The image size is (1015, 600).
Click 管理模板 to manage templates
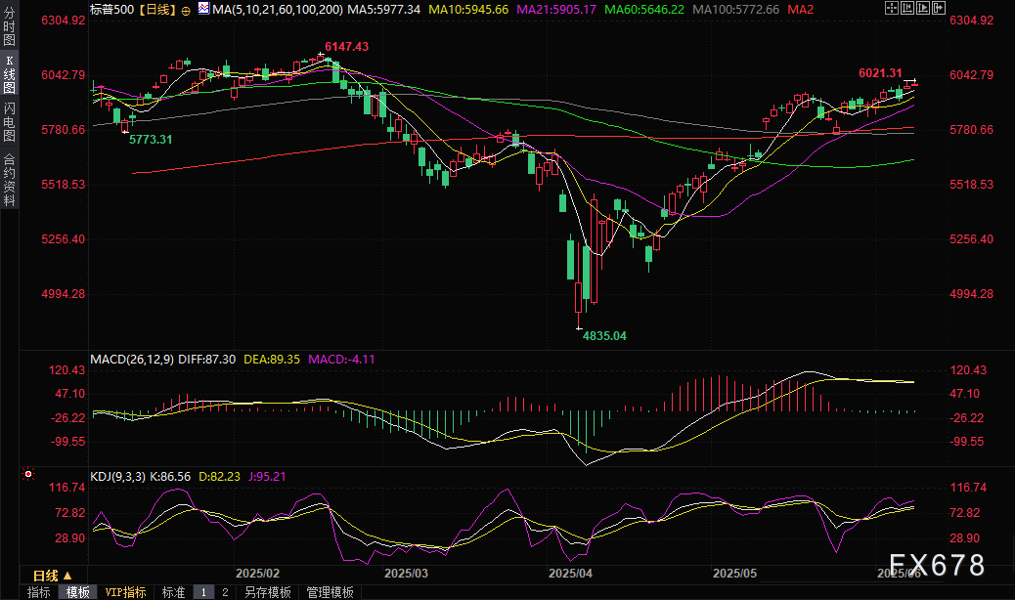point(330,592)
